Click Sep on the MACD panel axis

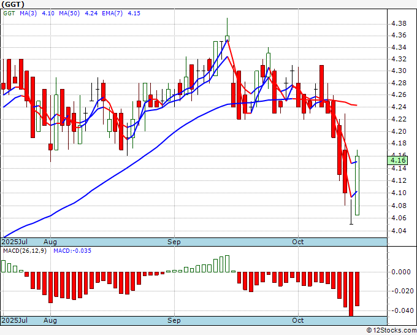174,320
